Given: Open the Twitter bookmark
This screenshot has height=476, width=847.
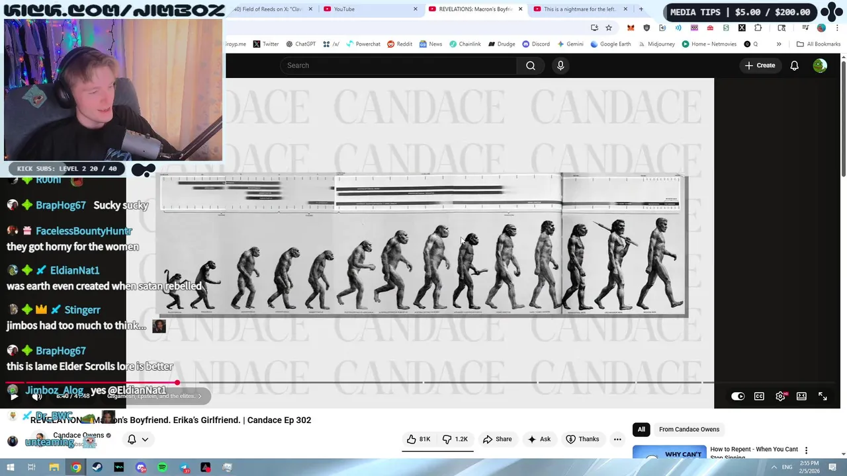Looking at the screenshot, I should tap(265, 44).
